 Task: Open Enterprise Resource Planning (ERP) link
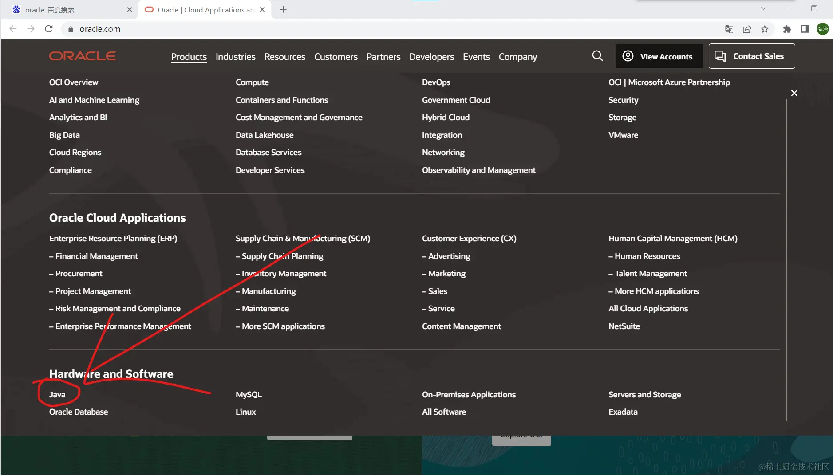pos(113,238)
